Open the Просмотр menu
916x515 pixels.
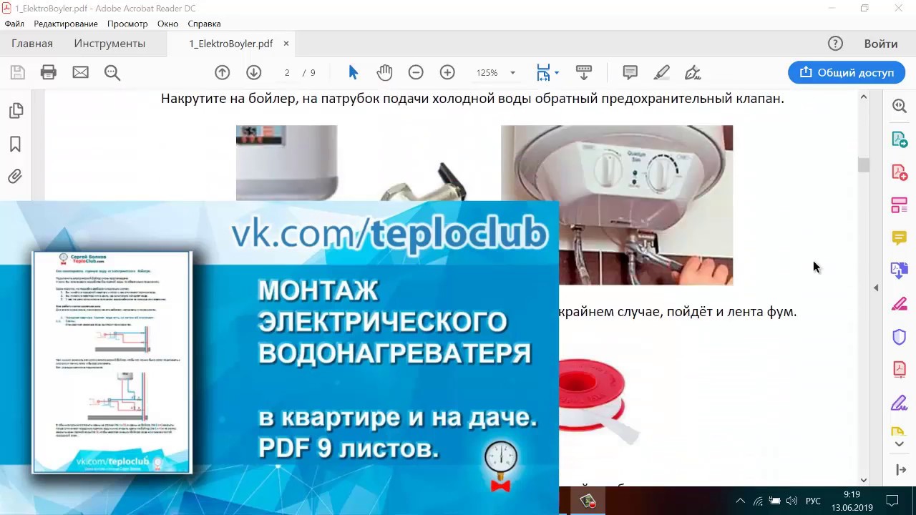click(x=127, y=24)
